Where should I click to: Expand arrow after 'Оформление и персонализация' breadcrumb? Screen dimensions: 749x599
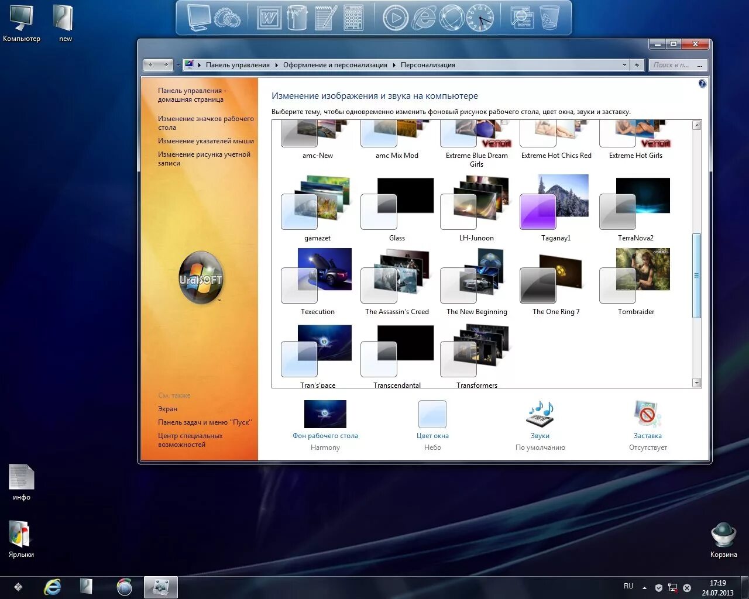click(x=394, y=65)
